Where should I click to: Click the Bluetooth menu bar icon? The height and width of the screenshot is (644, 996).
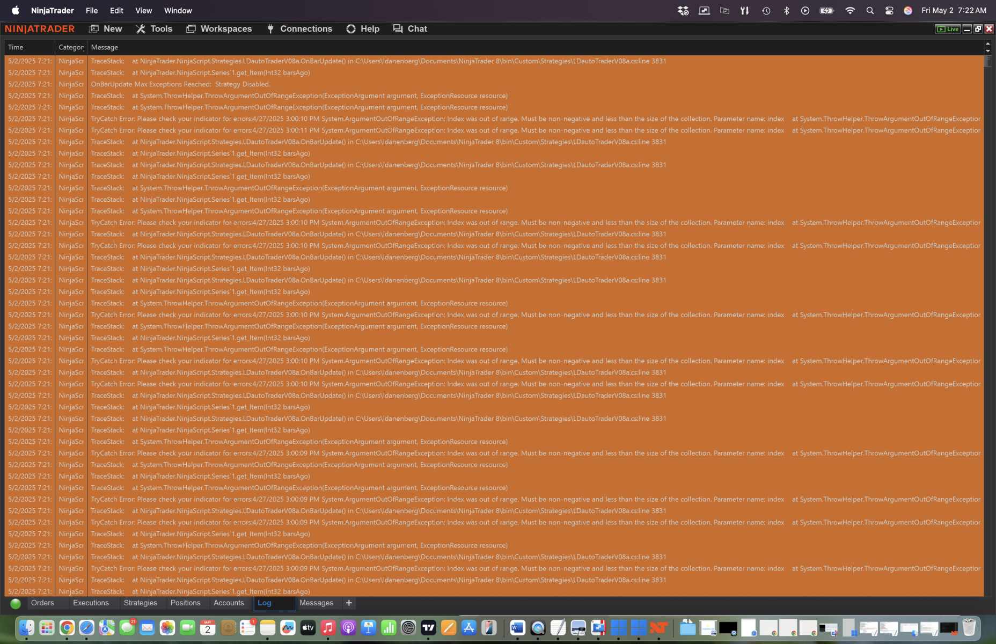tap(786, 10)
